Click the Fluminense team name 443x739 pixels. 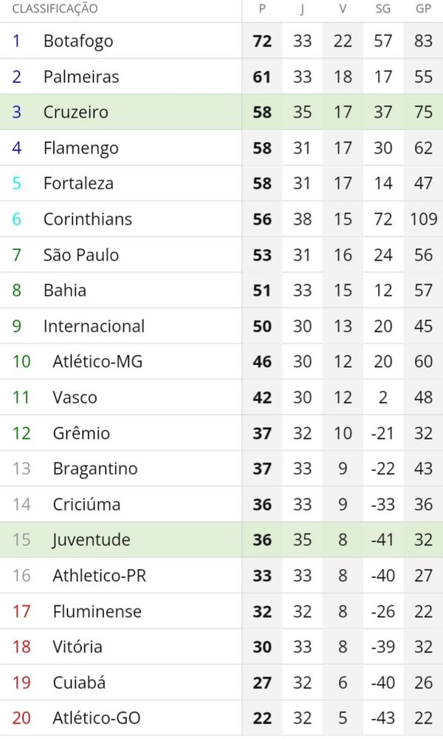point(97,611)
